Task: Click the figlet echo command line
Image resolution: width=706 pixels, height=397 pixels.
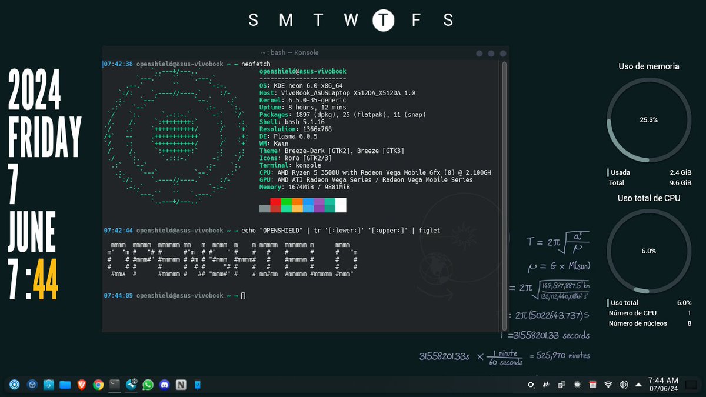Action: [x=341, y=231]
